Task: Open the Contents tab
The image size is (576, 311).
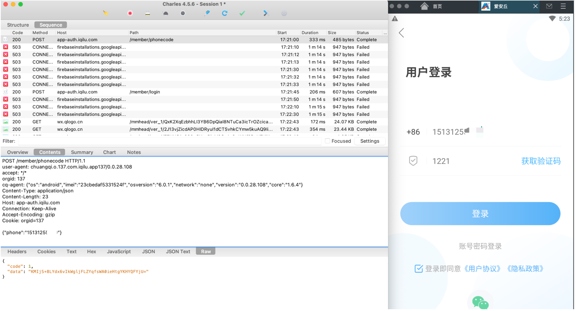Action: point(50,152)
